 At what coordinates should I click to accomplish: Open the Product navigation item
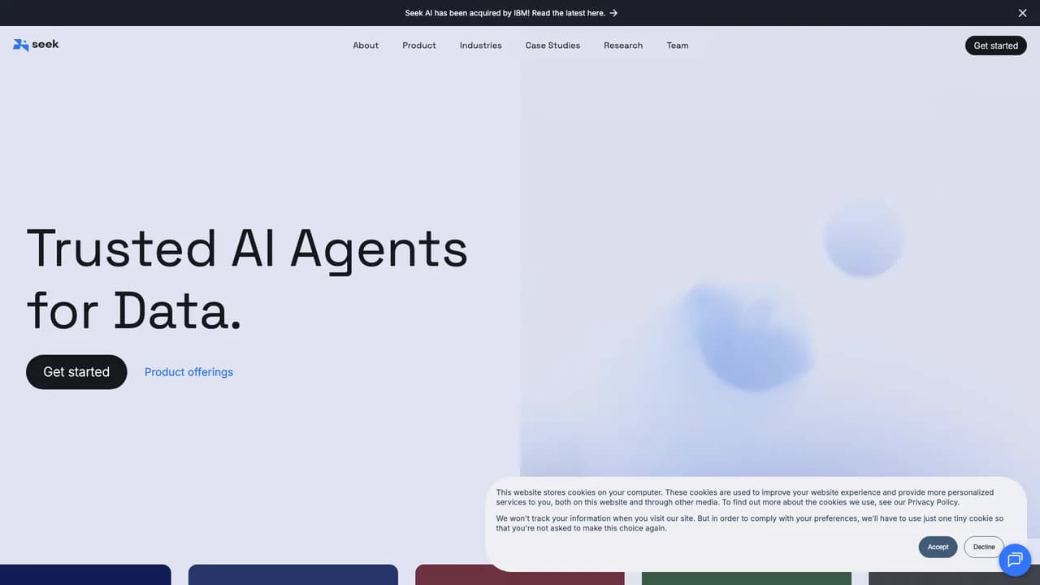(x=419, y=45)
